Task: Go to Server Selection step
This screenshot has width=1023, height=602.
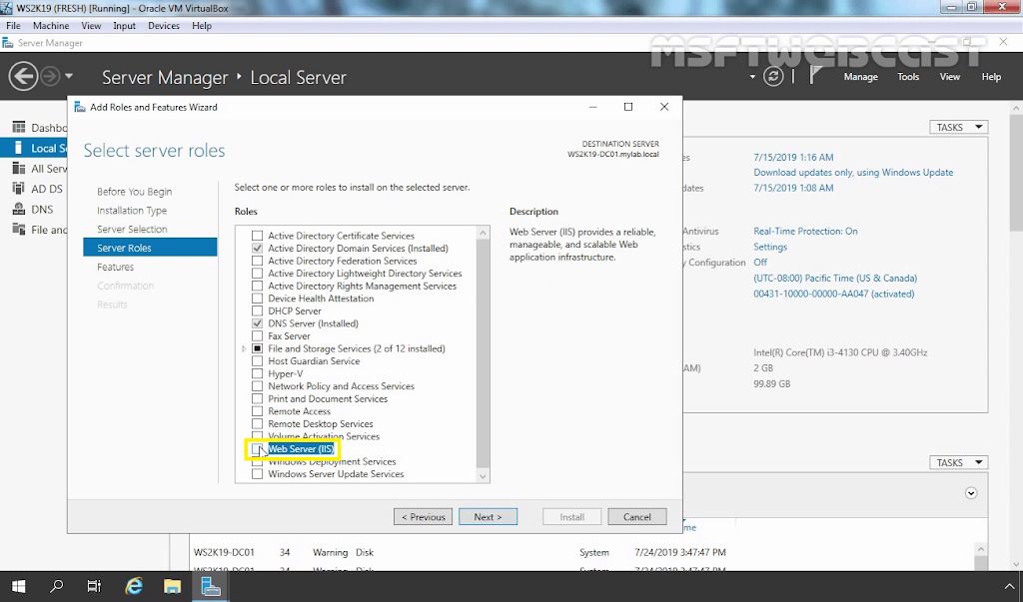Action: point(132,230)
